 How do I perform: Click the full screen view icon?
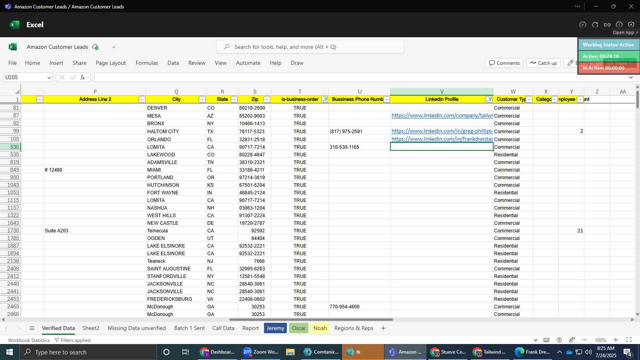click(629, 340)
